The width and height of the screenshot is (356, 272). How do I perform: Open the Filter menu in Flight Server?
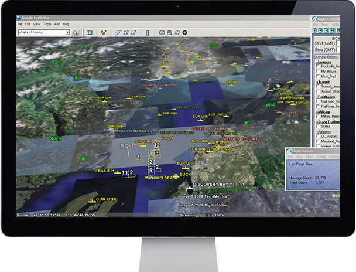pyautogui.click(x=310, y=157)
